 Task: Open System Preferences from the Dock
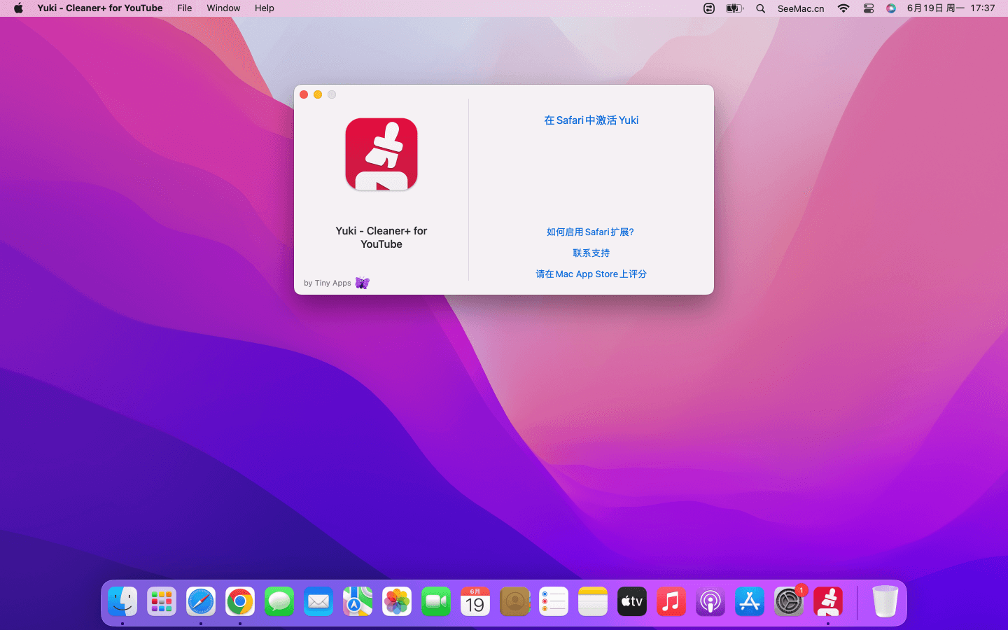pyautogui.click(x=788, y=602)
